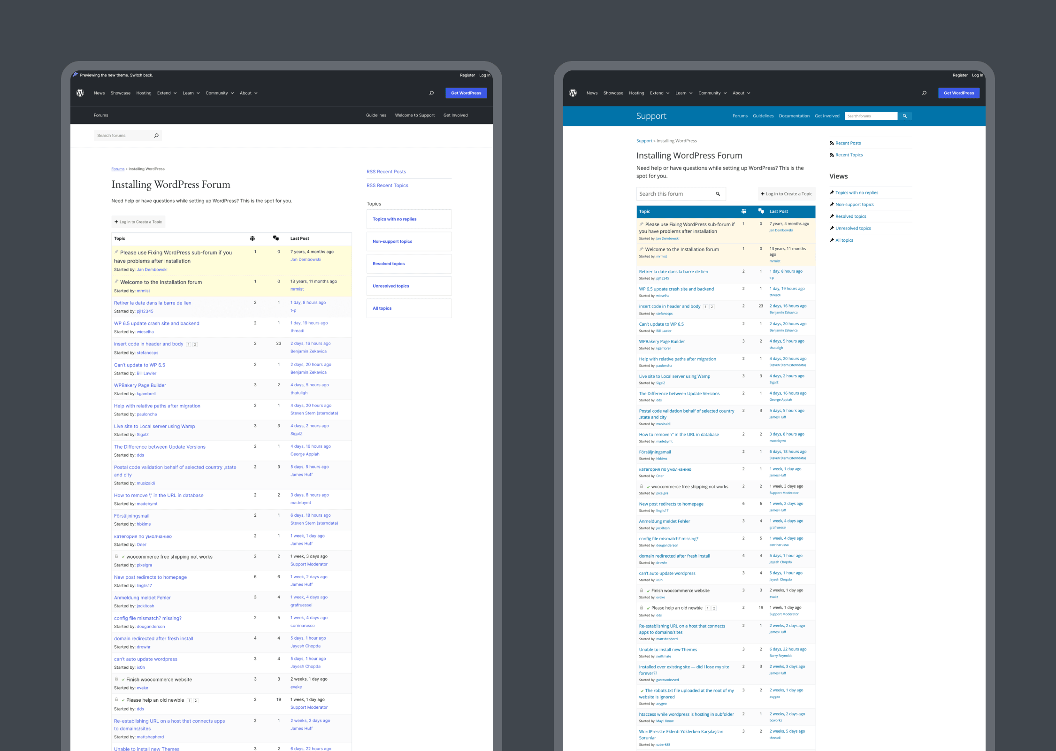The width and height of the screenshot is (1056, 751).
Task: Open Documentation in right Support bar
Action: 794,116
